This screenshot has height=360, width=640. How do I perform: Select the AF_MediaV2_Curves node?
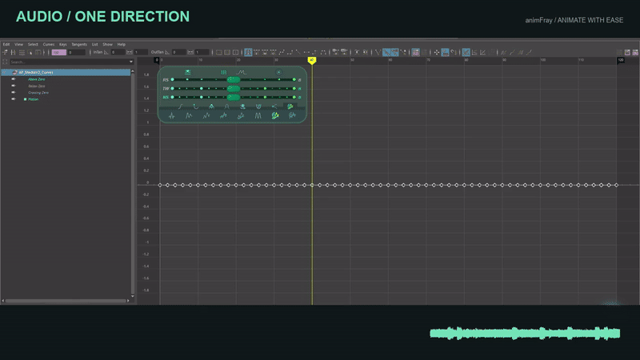pyautogui.click(x=66, y=72)
